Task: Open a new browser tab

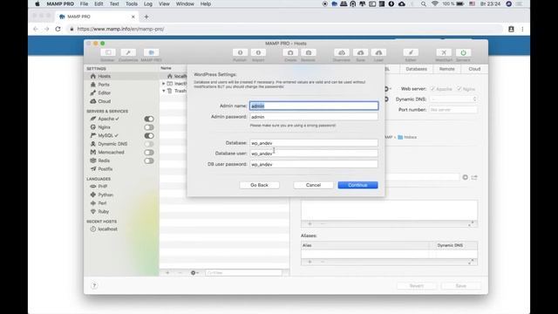Action: click(146, 17)
